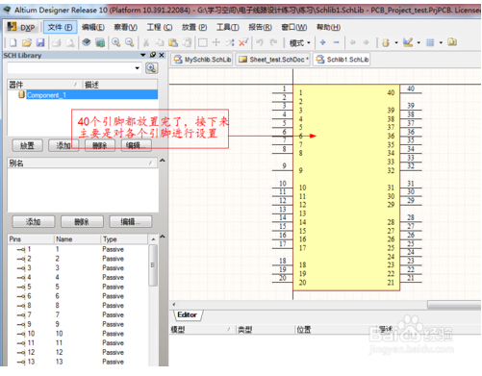Click the zoom out magnifier icon
This screenshot has height=376, width=482.
pyautogui.click(x=129, y=42)
